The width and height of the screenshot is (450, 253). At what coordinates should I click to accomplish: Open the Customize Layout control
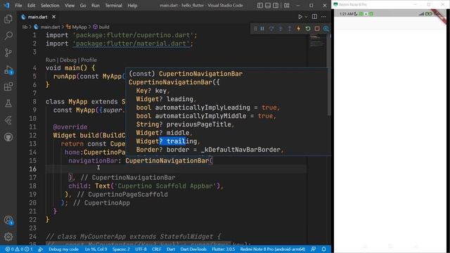[286, 5]
